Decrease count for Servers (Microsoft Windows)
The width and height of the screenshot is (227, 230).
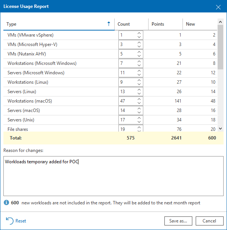point(139,75)
